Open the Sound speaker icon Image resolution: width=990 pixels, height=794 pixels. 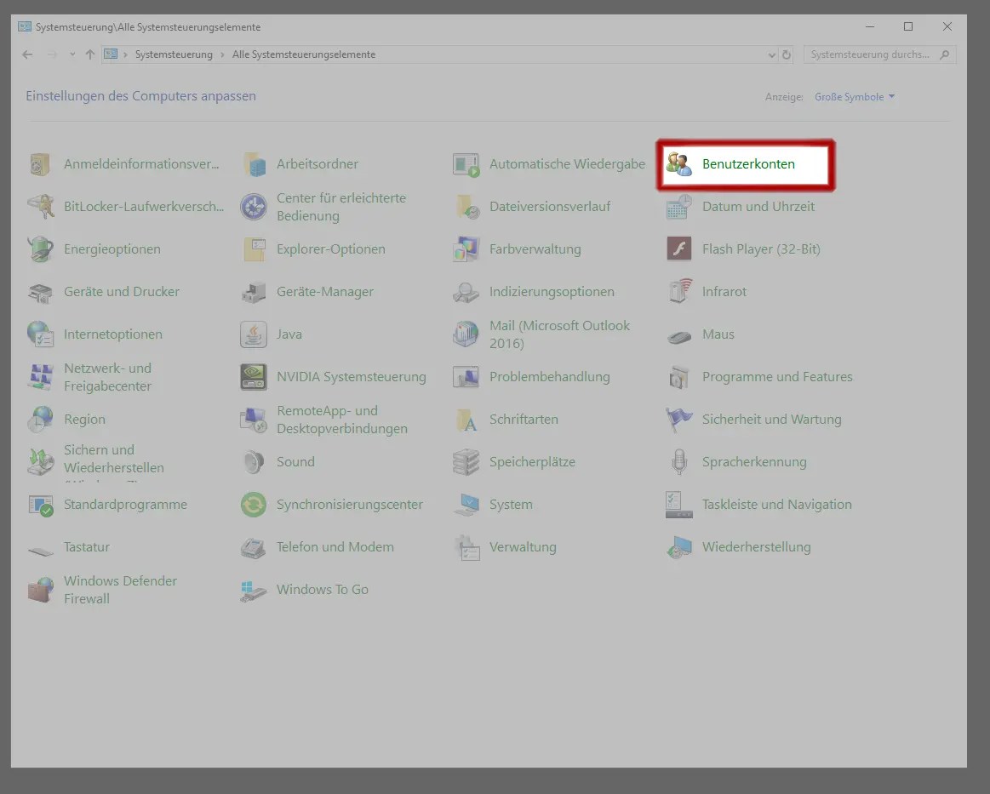[254, 462]
